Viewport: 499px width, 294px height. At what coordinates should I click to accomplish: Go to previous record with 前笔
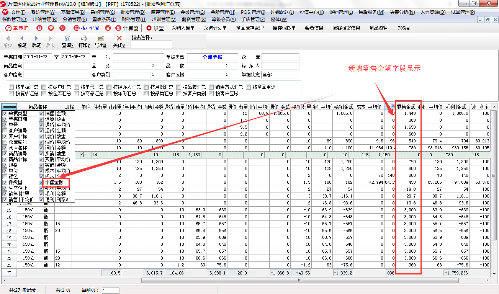click(22, 41)
